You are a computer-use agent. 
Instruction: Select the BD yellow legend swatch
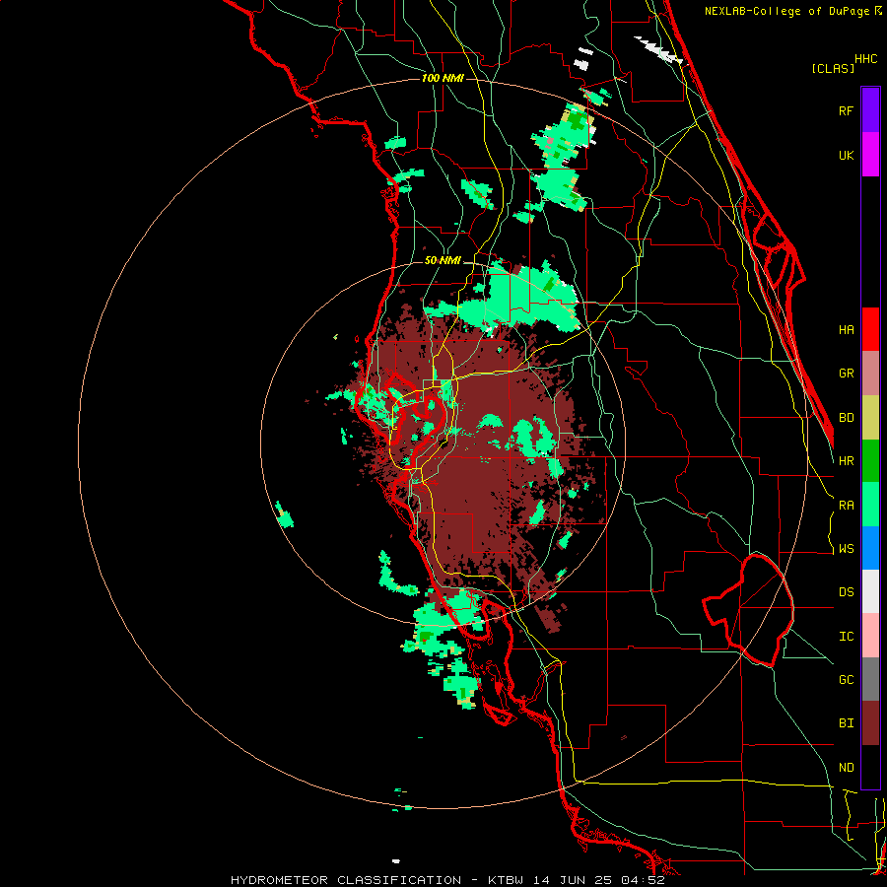[870, 418]
